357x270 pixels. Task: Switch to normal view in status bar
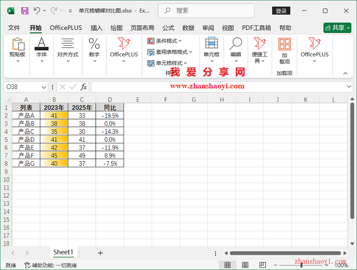[227, 265]
